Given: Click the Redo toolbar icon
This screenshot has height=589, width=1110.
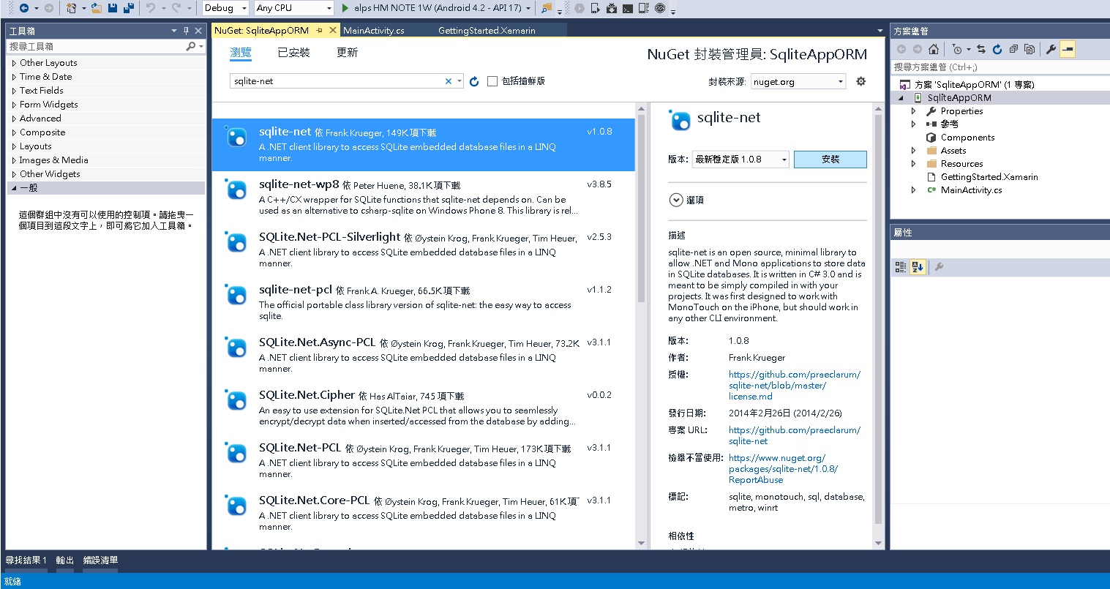Looking at the screenshot, I should click(x=176, y=8).
